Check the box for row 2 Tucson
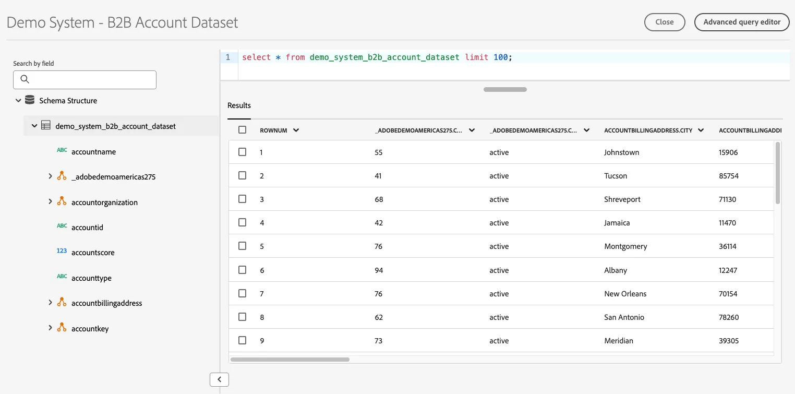Screen dimensions: 795x394 pyautogui.click(x=242, y=175)
